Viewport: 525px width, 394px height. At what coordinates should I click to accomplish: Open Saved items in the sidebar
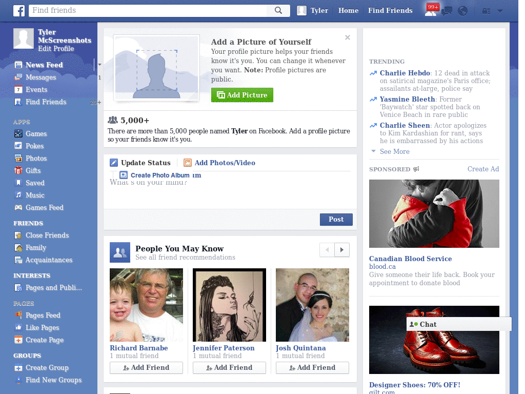click(x=35, y=183)
